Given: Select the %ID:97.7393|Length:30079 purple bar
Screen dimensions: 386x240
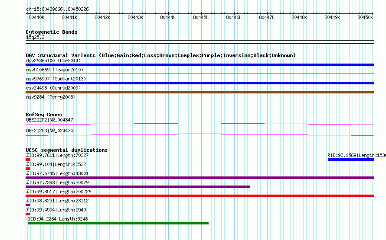Looking at the screenshot, I should coord(137,187).
